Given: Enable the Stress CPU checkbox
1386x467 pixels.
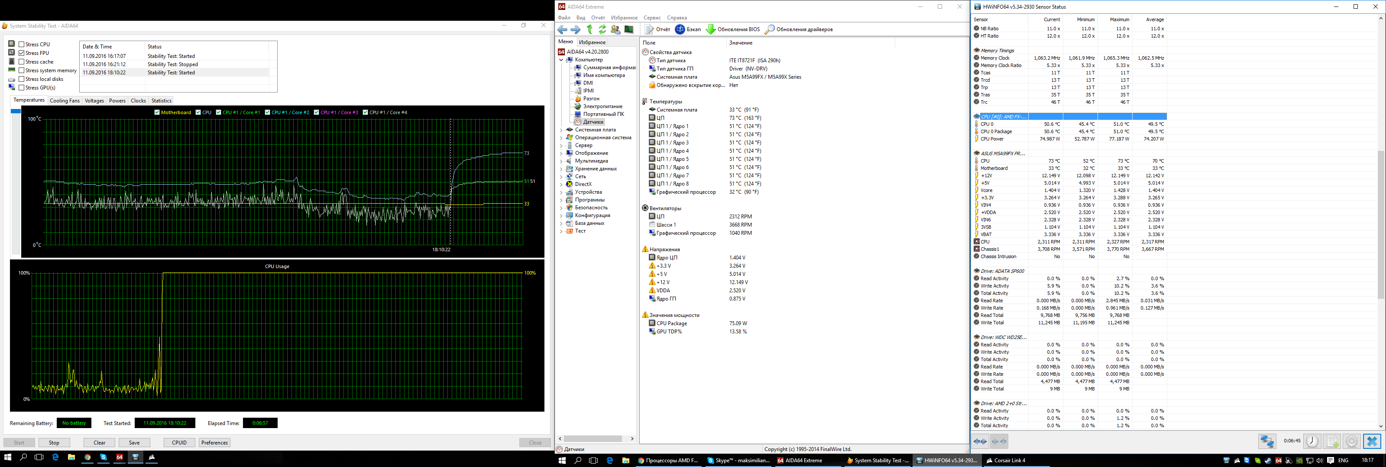Looking at the screenshot, I should coord(22,45).
